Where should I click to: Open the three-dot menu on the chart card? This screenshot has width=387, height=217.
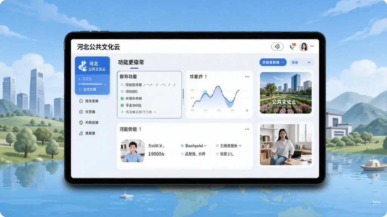(x=247, y=77)
